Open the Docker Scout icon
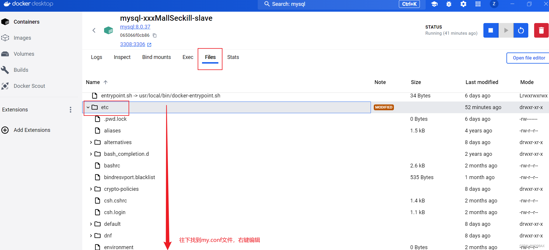 click(x=5, y=86)
